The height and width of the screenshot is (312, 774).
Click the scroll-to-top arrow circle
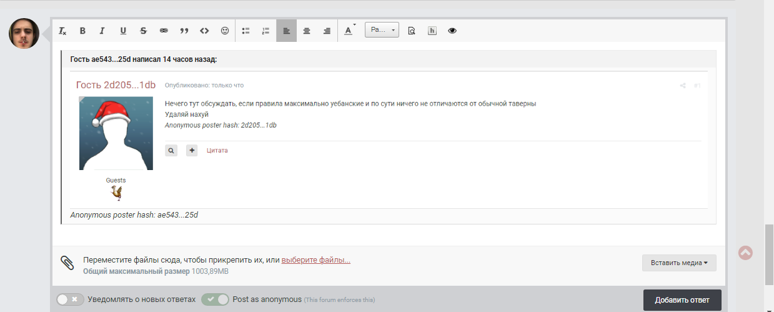coord(745,253)
